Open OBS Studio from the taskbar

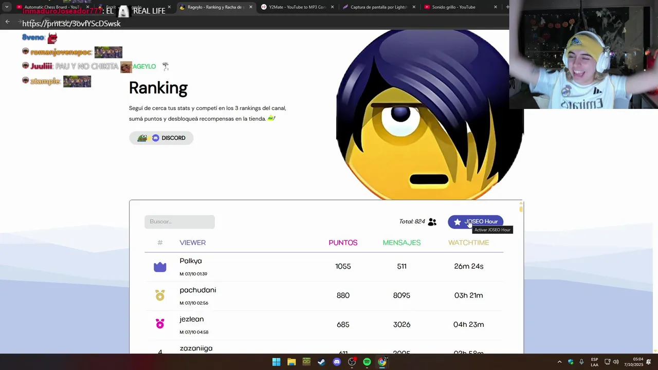coord(352,362)
